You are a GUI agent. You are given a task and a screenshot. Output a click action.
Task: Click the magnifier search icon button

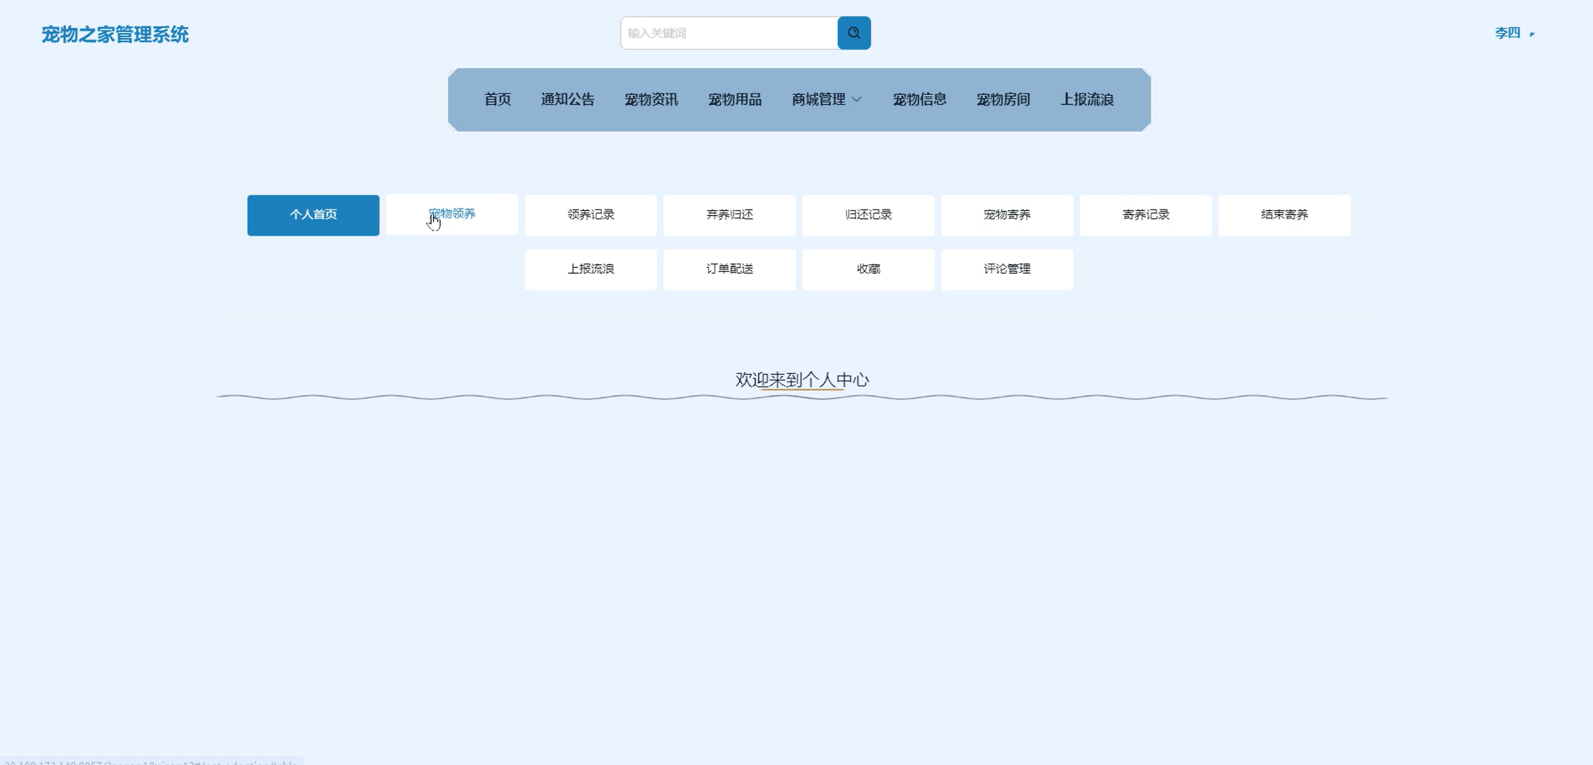coord(853,33)
